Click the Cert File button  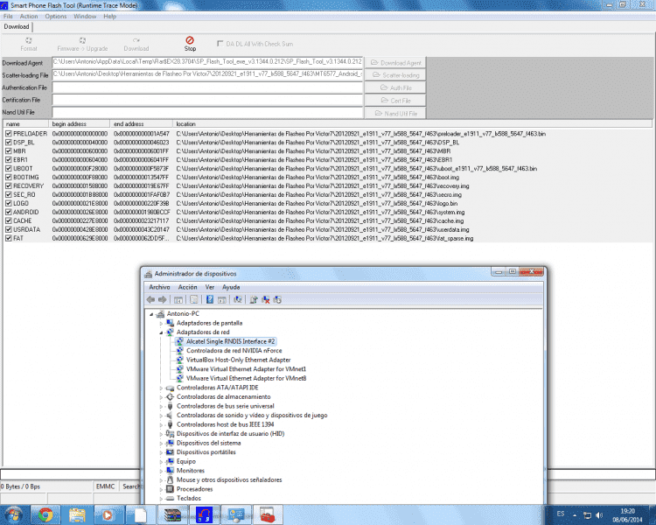(395, 101)
